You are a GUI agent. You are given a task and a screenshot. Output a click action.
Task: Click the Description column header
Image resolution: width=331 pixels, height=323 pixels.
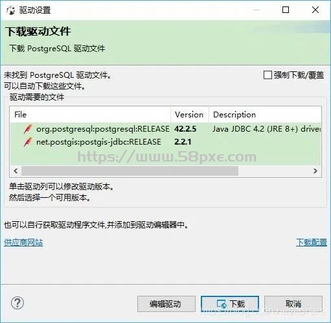(265, 115)
